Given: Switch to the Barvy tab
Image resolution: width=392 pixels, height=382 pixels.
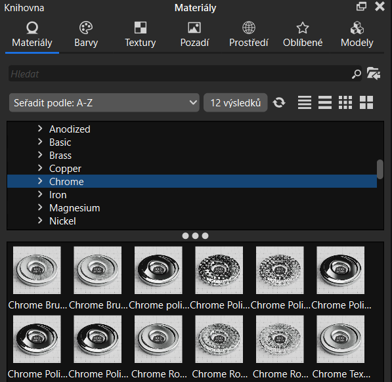Looking at the screenshot, I should pos(86,35).
